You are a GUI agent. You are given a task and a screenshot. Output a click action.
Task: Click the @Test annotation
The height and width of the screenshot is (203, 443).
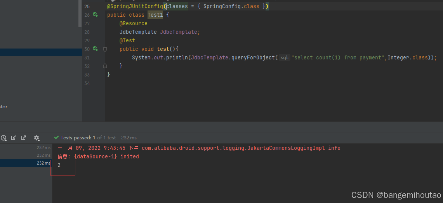127,40
